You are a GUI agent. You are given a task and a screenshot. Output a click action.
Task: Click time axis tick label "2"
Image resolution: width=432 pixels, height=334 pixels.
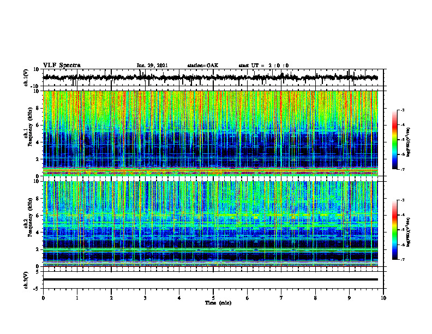point(111,298)
